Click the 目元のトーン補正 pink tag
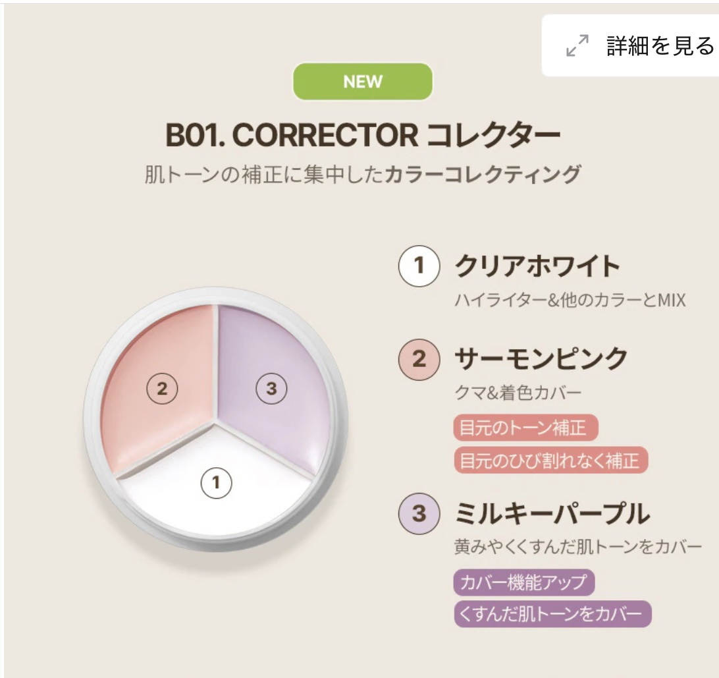This screenshot has height=678, width=719. pyautogui.click(x=525, y=428)
